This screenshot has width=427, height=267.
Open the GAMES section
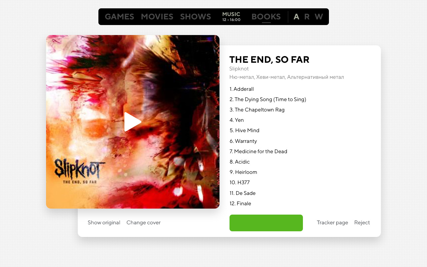[x=119, y=17]
